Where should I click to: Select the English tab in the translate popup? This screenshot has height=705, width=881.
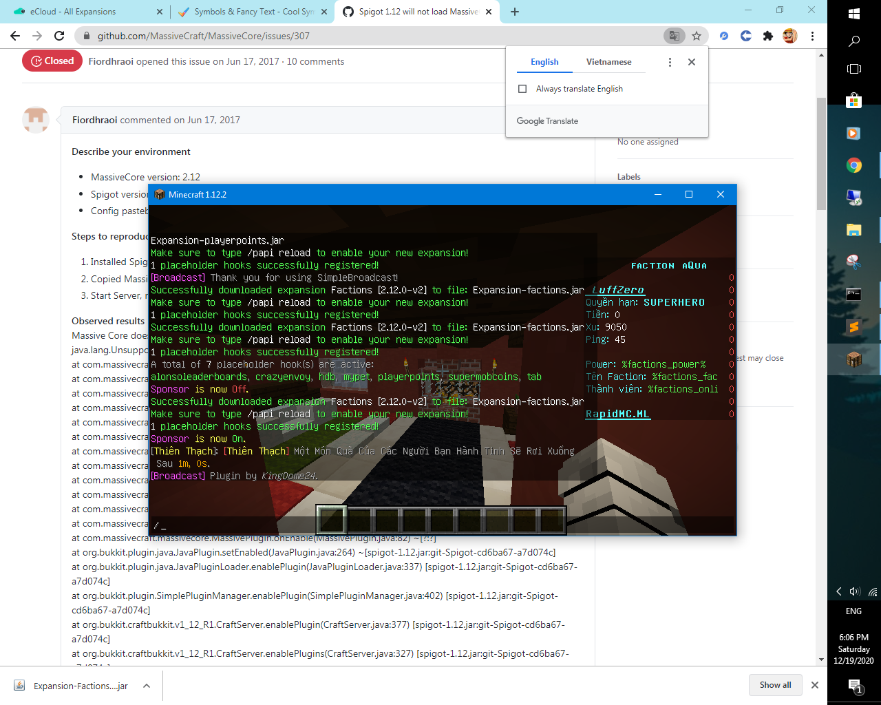click(x=544, y=62)
